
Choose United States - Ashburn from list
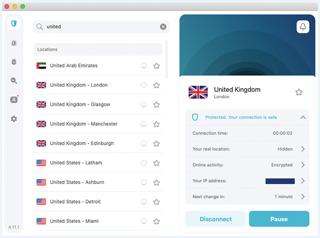(x=98, y=182)
